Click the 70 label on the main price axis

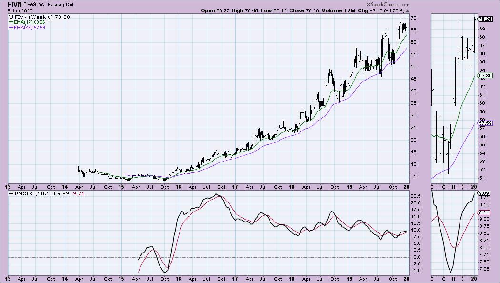tap(413, 18)
